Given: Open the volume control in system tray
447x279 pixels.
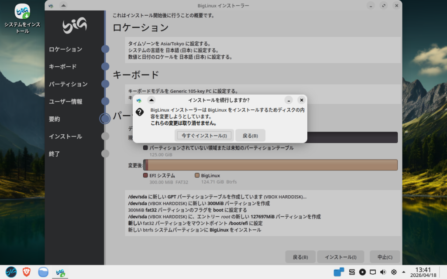Looking at the screenshot, I should [x=383, y=272].
